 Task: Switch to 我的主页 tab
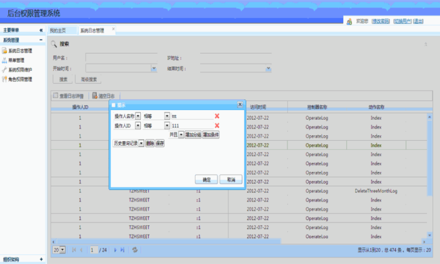coord(58,31)
